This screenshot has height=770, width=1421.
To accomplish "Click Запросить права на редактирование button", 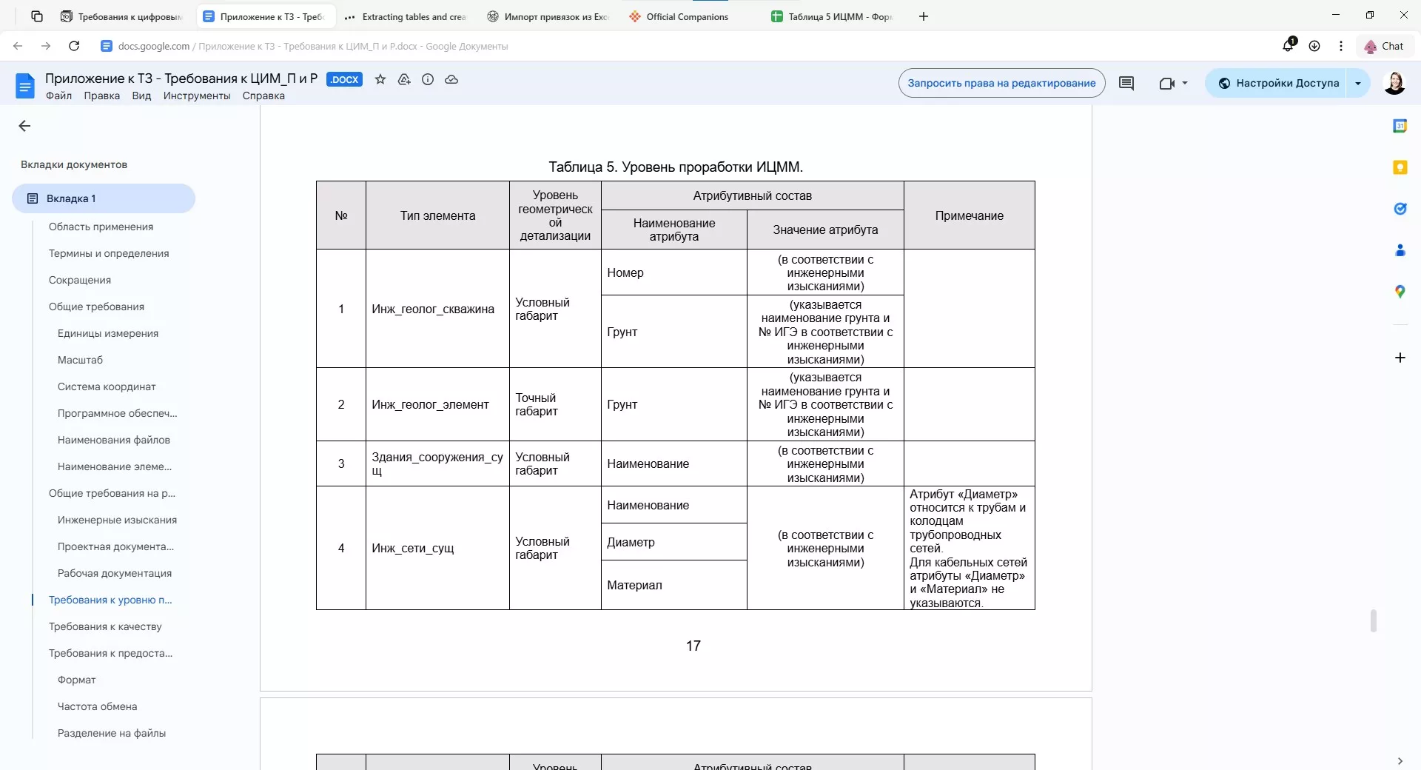I will [1001, 83].
